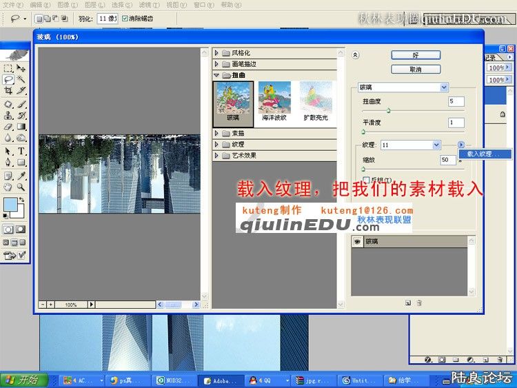Hide the glass effect layer eye icon
Image resolution: width=517 pixels, height=388 pixels.
[x=358, y=242]
